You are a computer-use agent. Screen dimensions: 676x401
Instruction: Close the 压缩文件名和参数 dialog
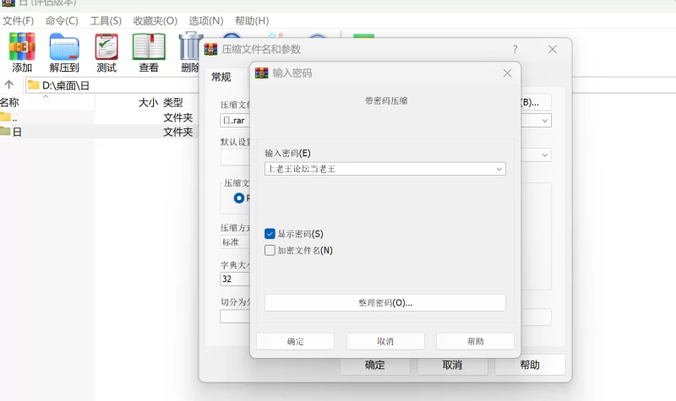[553, 49]
